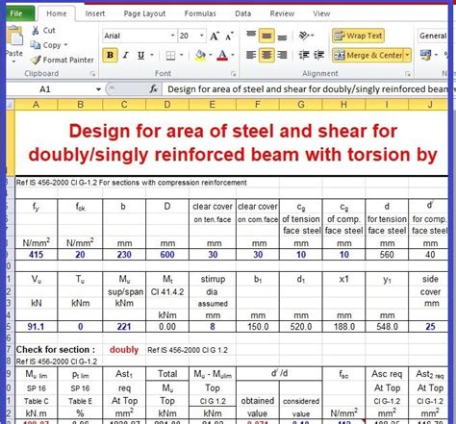Switch to the View tab
456x424 pixels.
click(321, 13)
